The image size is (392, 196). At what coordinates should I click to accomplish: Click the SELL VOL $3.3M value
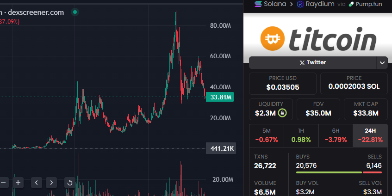[372, 192]
